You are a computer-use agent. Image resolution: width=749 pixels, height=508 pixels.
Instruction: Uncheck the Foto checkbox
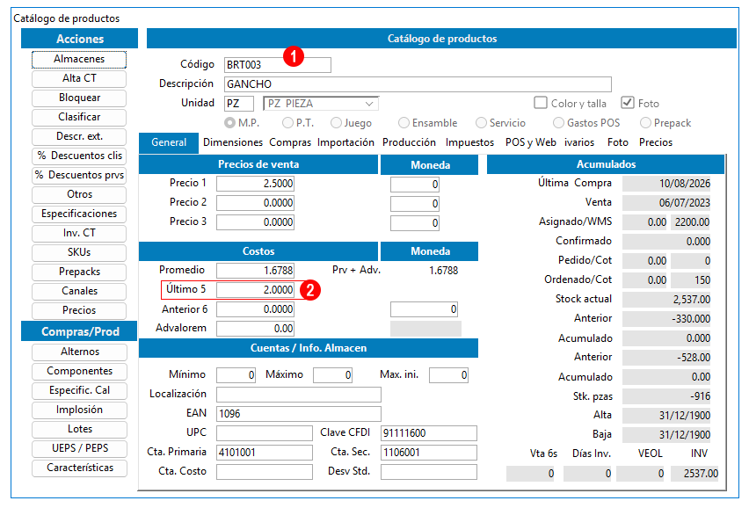[x=627, y=103]
